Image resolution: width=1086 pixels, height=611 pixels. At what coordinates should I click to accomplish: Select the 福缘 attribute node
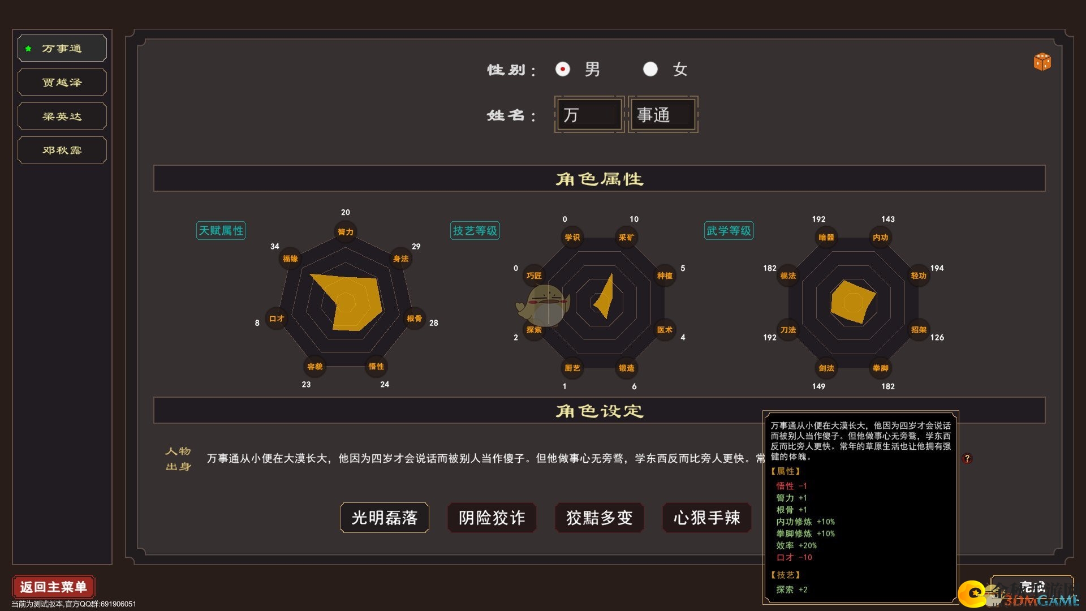[x=290, y=259]
